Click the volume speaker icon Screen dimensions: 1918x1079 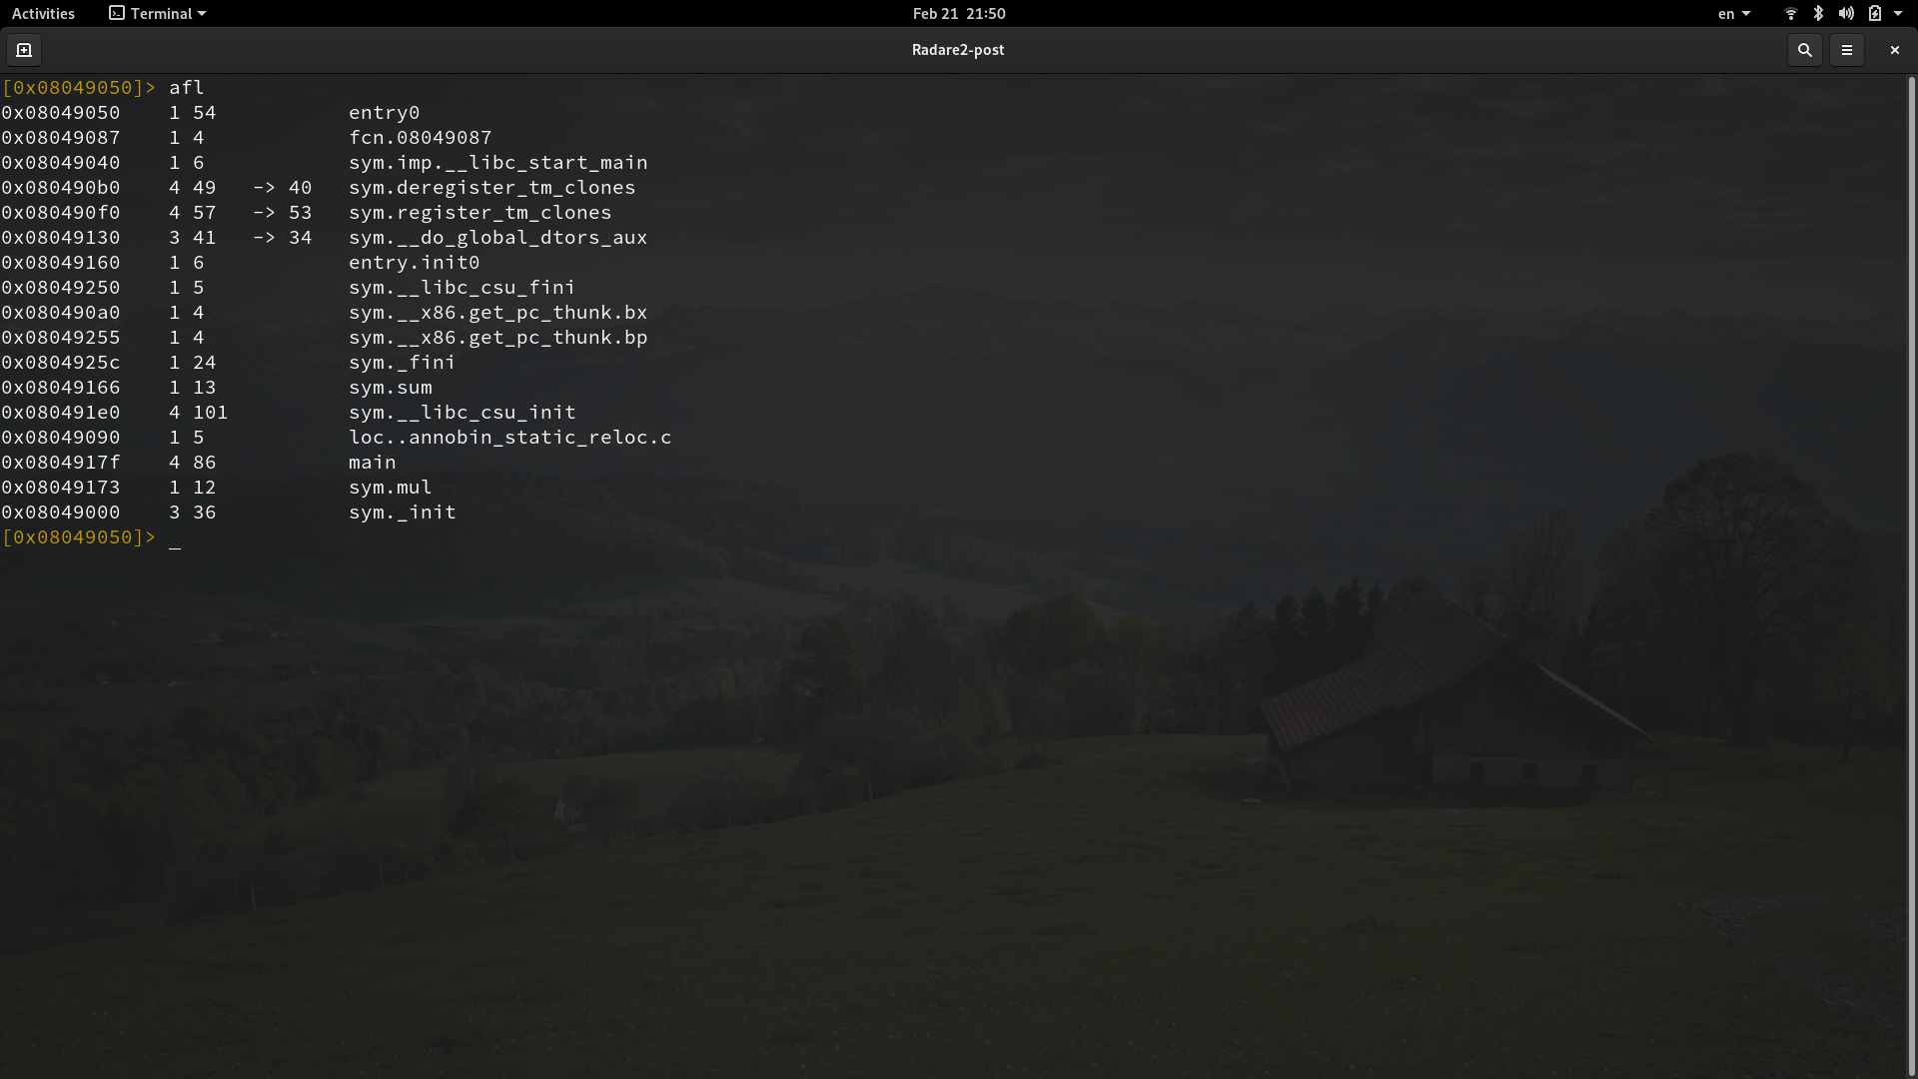[1846, 14]
